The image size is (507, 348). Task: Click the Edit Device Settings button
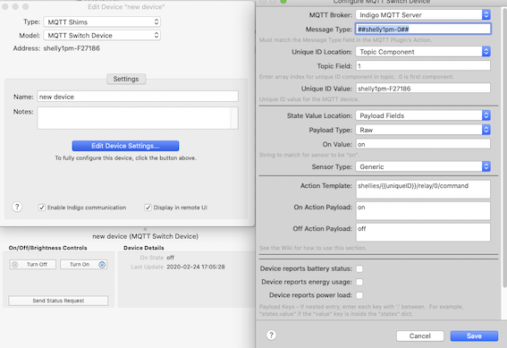point(125,146)
